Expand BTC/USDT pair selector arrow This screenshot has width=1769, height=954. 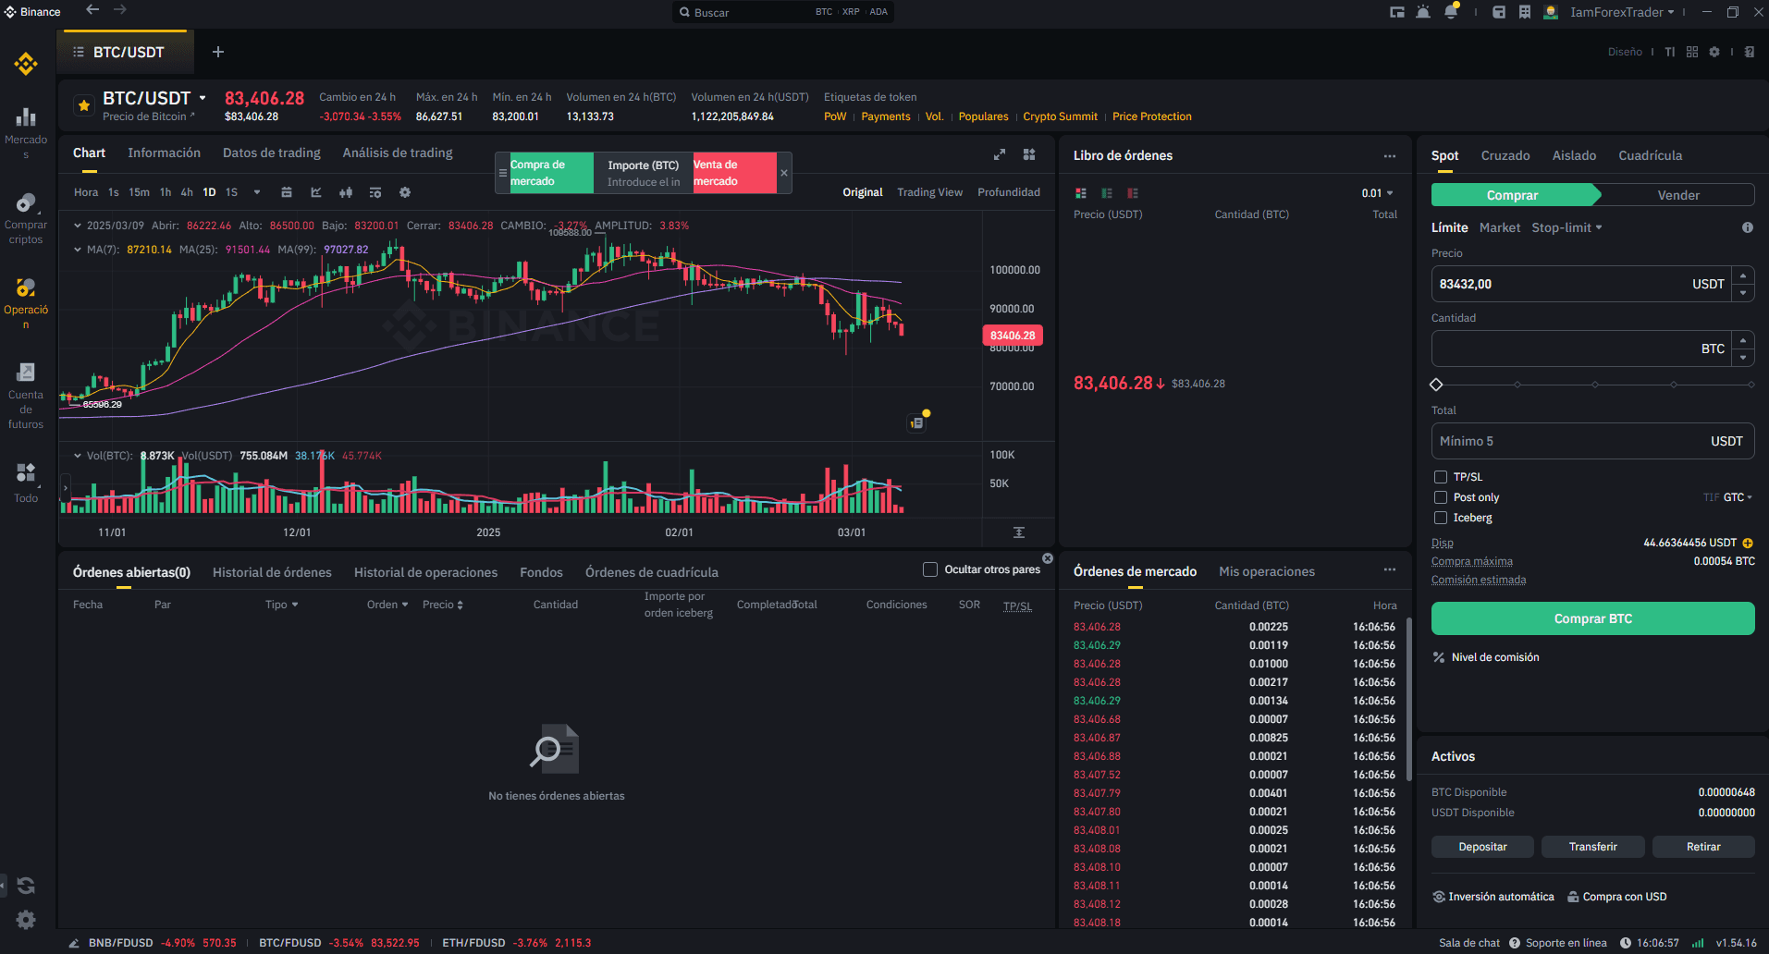(203, 98)
